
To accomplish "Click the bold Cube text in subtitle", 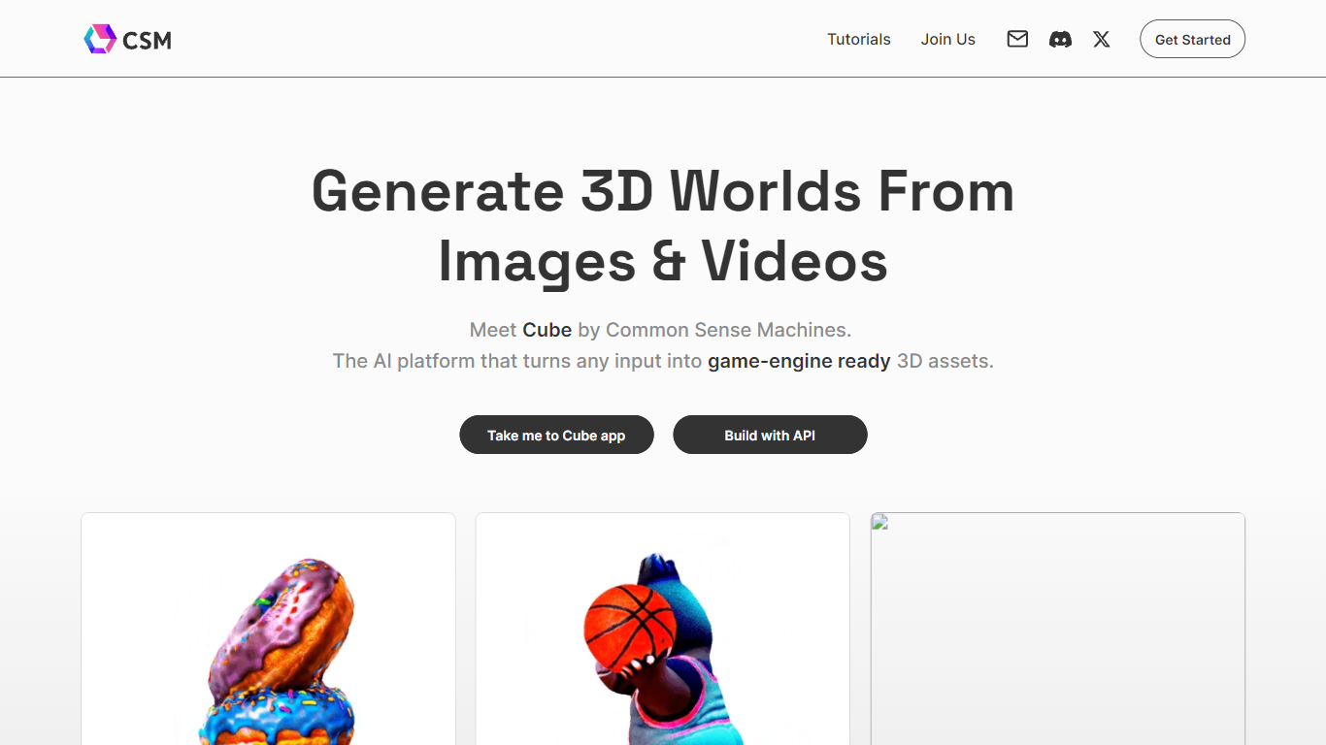I will (x=547, y=330).
